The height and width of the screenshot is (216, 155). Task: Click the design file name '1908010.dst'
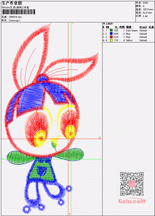click(x=15, y=17)
